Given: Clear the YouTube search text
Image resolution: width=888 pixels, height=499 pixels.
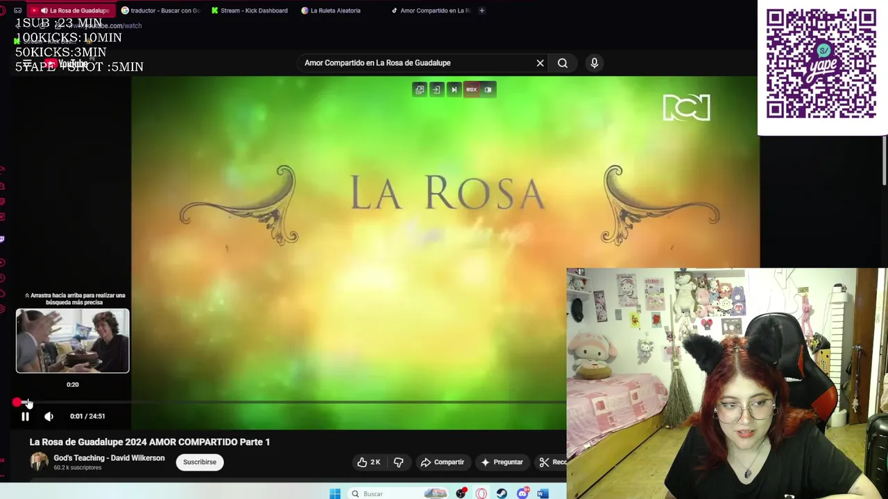Looking at the screenshot, I should [540, 63].
